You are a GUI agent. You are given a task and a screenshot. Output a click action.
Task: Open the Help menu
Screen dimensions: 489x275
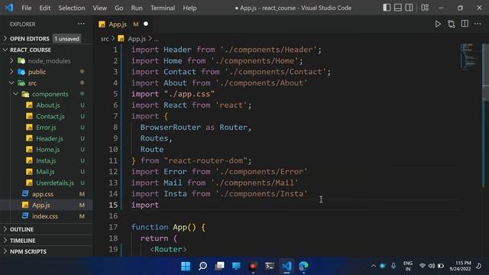[189, 8]
